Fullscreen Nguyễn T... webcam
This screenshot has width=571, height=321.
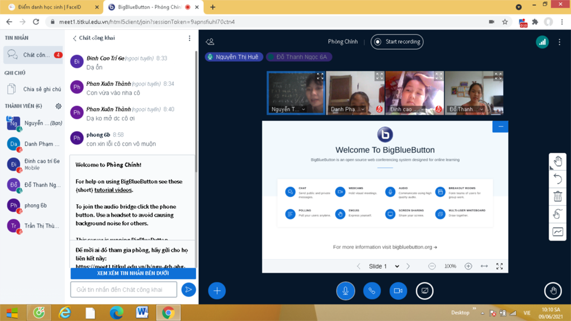[320, 76]
